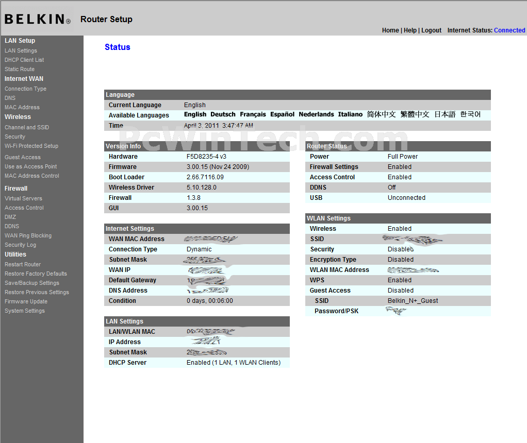Click the Full Power value
This screenshot has height=443, width=527.
[x=403, y=157]
